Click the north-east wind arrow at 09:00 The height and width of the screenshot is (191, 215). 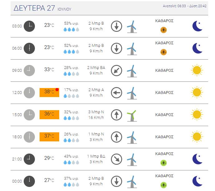coord(117,71)
